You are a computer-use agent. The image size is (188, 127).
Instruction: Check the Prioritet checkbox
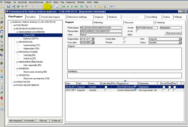pos(125,42)
